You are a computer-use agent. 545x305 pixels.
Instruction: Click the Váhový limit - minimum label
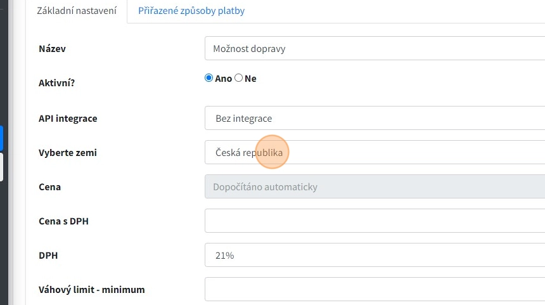92,290
